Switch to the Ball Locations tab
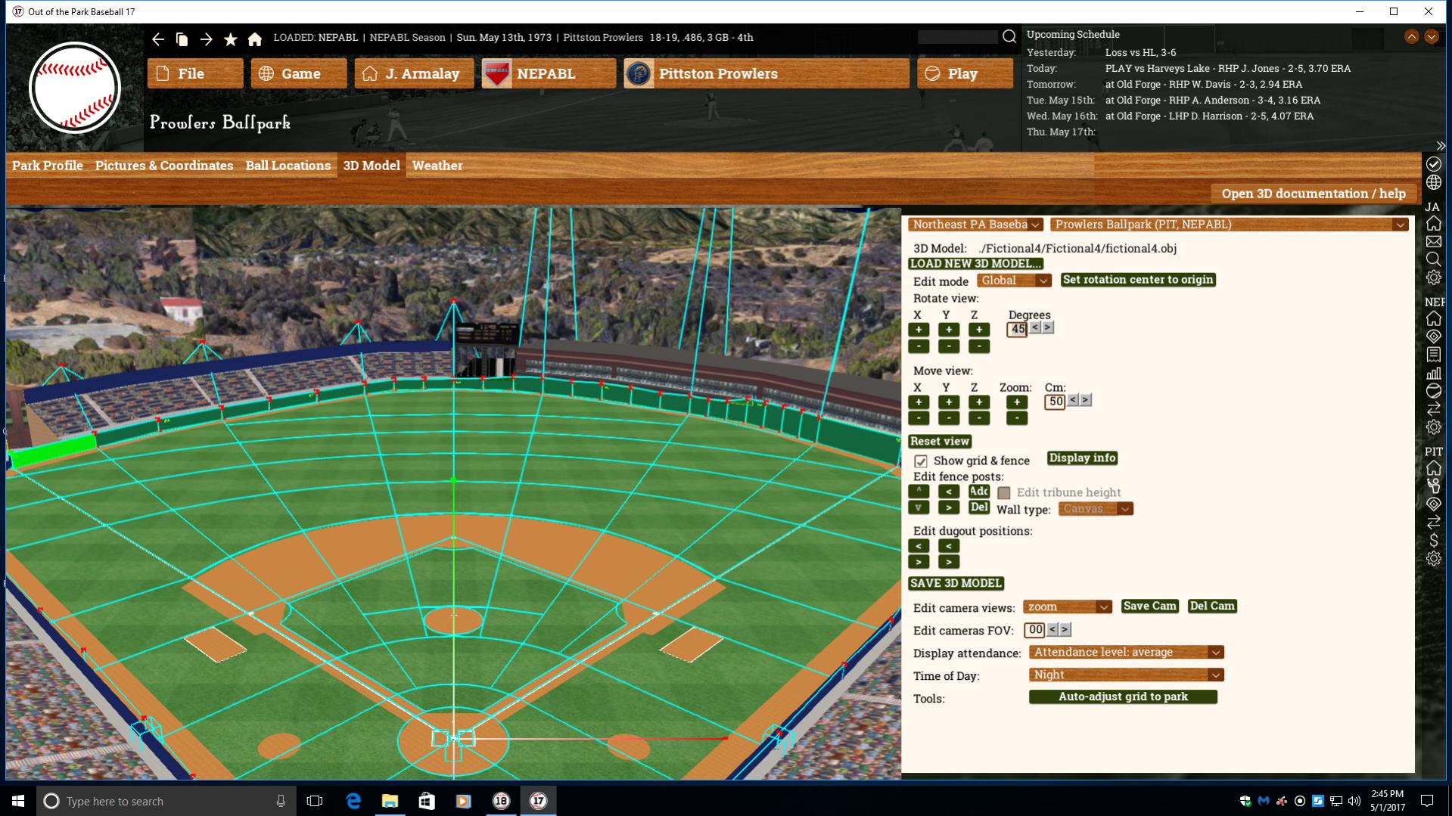Image resolution: width=1452 pixels, height=816 pixels. point(288,166)
